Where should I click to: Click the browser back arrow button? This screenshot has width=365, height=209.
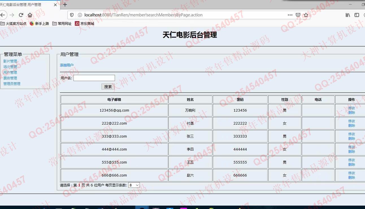3,15
